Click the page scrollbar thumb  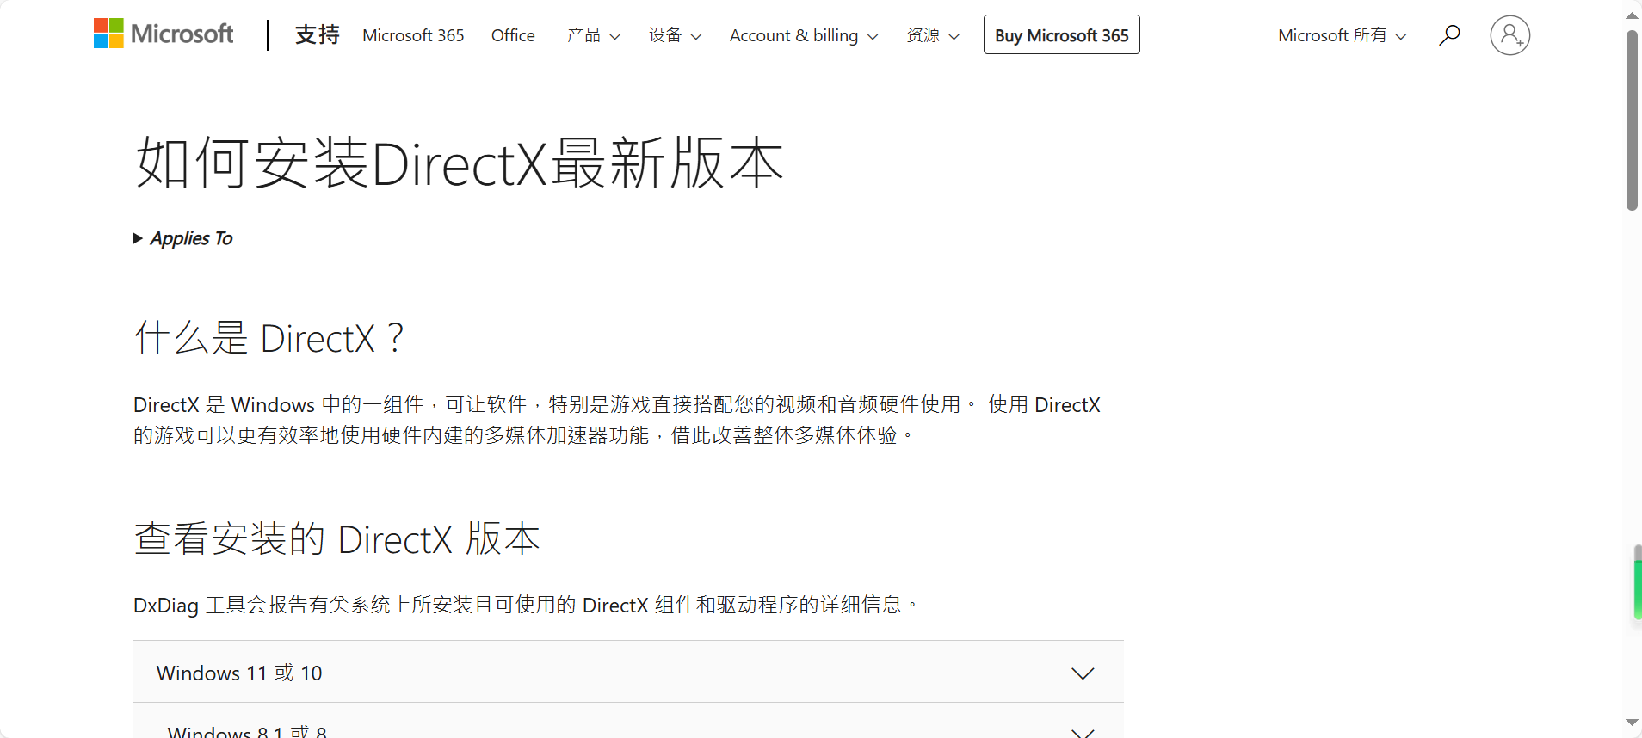tap(1632, 120)
